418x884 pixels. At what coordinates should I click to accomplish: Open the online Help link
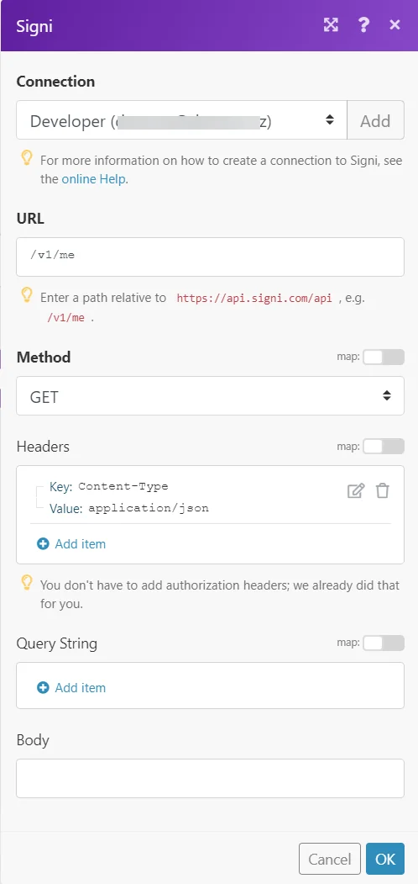pos(94,179)
